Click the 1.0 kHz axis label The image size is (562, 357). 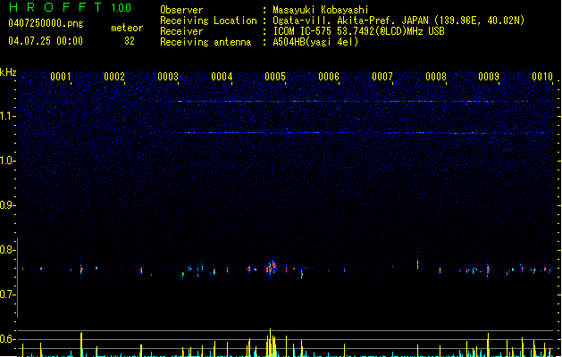coord(7,161)
